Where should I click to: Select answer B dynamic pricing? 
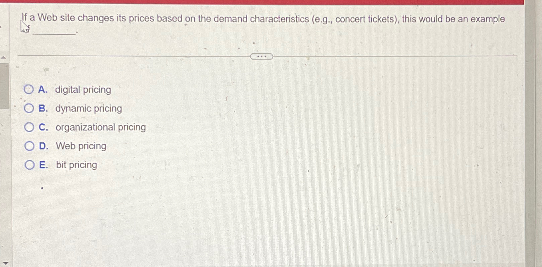tap(29, 108)
